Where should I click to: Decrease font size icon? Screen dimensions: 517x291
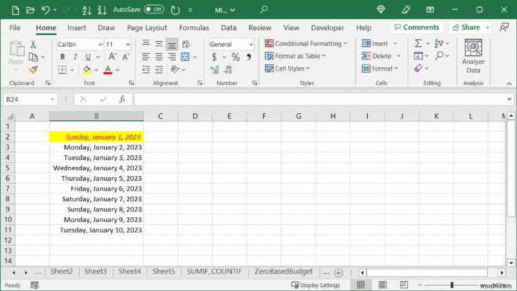126,57
